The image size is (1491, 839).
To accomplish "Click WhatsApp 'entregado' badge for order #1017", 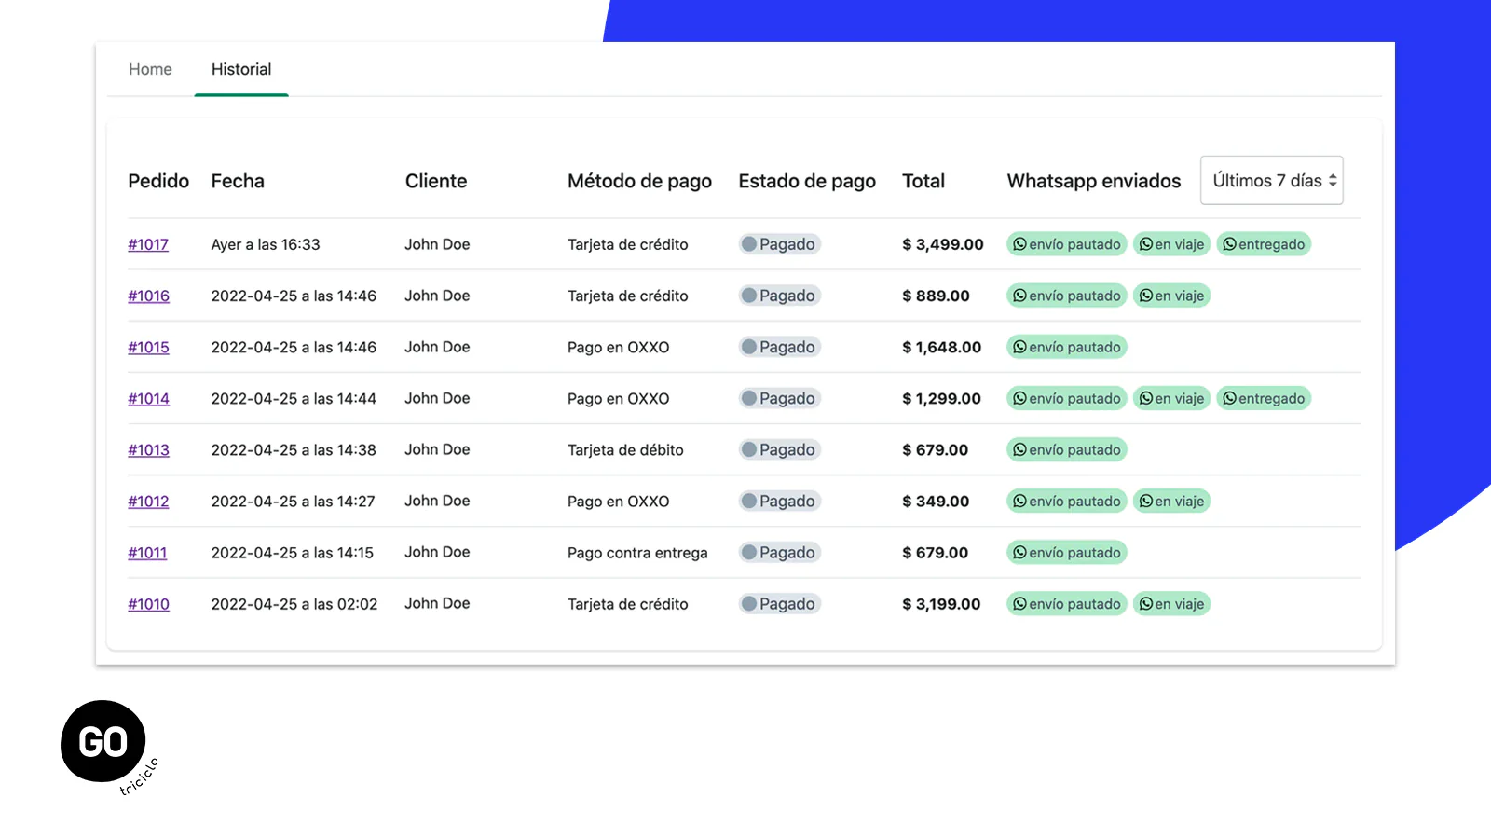I will click(1264, 244).
